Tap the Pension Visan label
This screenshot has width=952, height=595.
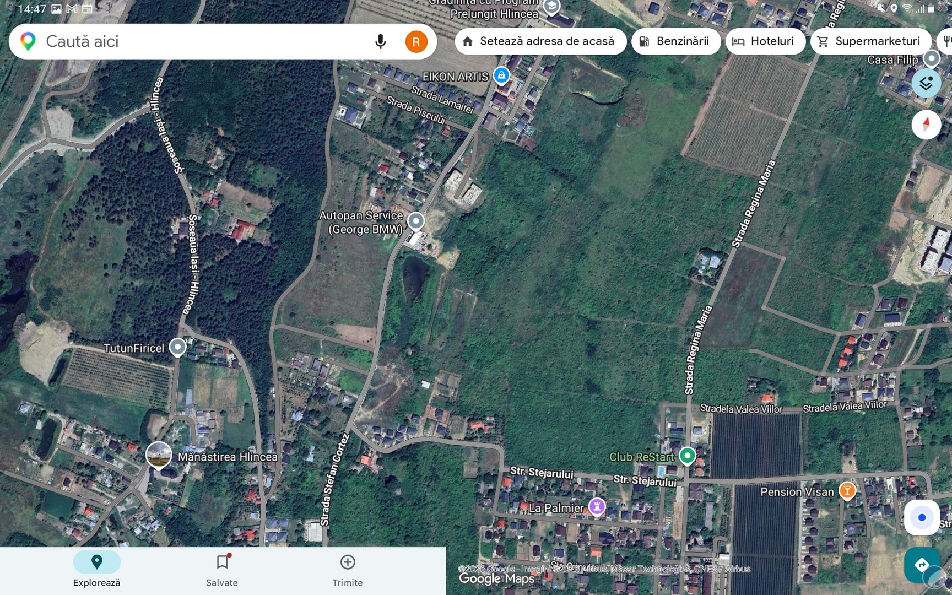point(797,491)
